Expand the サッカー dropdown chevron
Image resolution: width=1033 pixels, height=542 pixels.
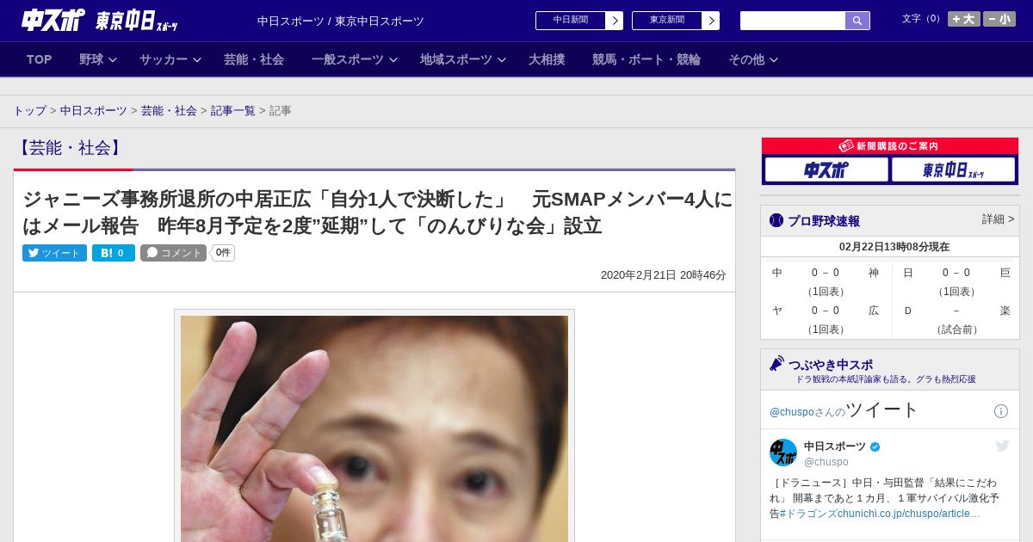pos(197,59)
